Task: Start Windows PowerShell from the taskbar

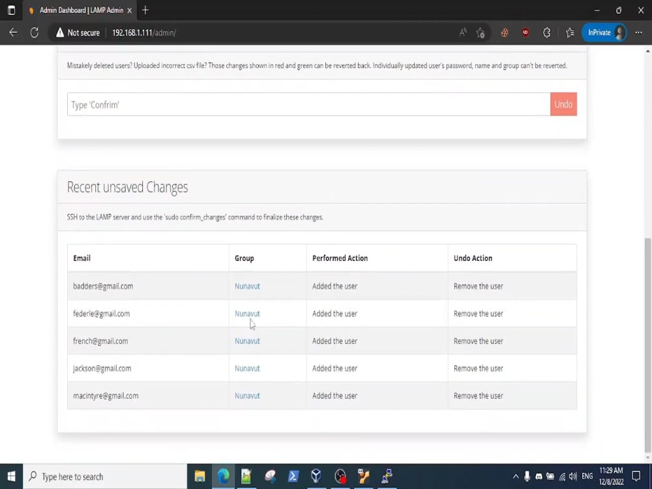Action: pos(293,477)
